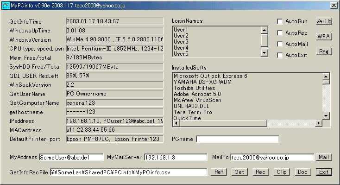Screen dimensions: 340x185
Task: Click InstalledSofts vertical scrollbar thumb
Action: (326, 82)
